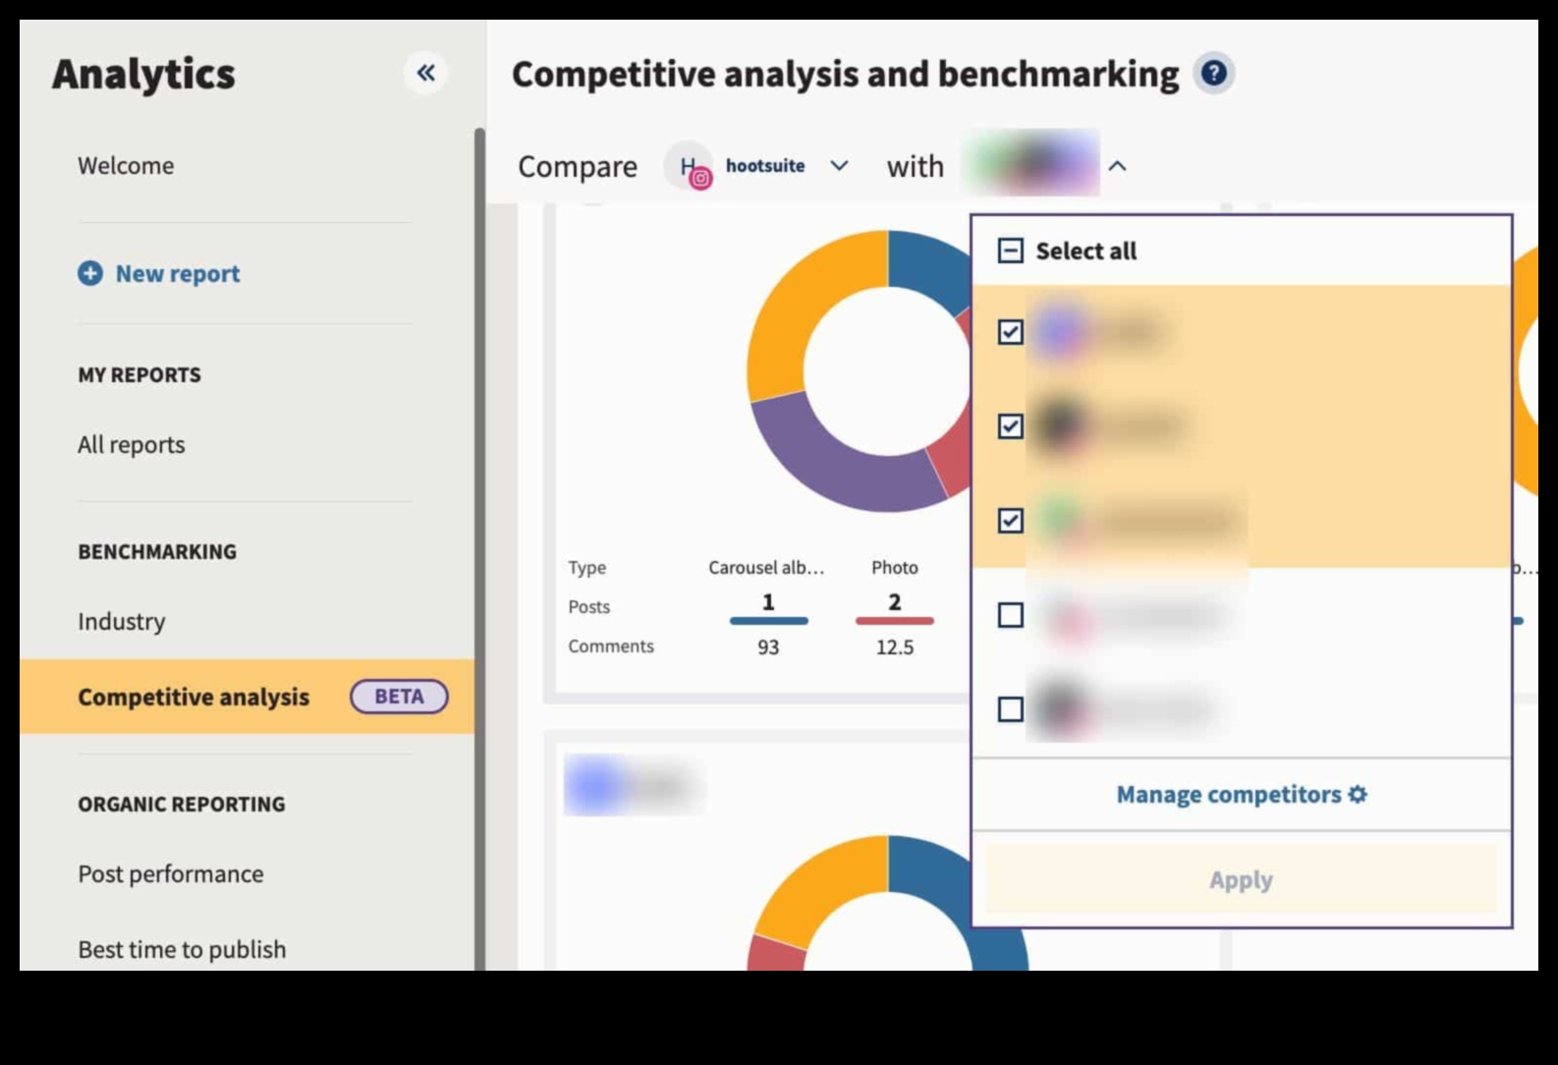Screen dimensions: 1558x1065
Task: Check the fourth competitor checkbox
Action: click(1010, 615)
